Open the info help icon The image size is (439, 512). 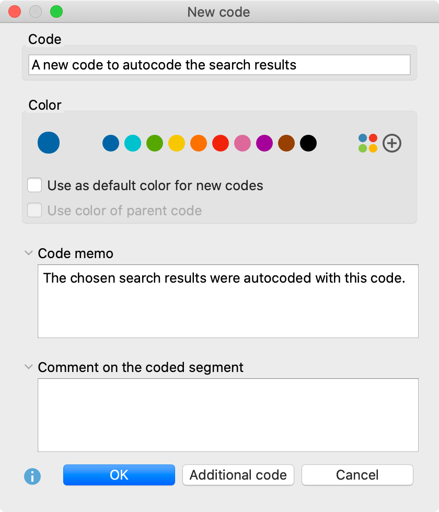[32, 476]
